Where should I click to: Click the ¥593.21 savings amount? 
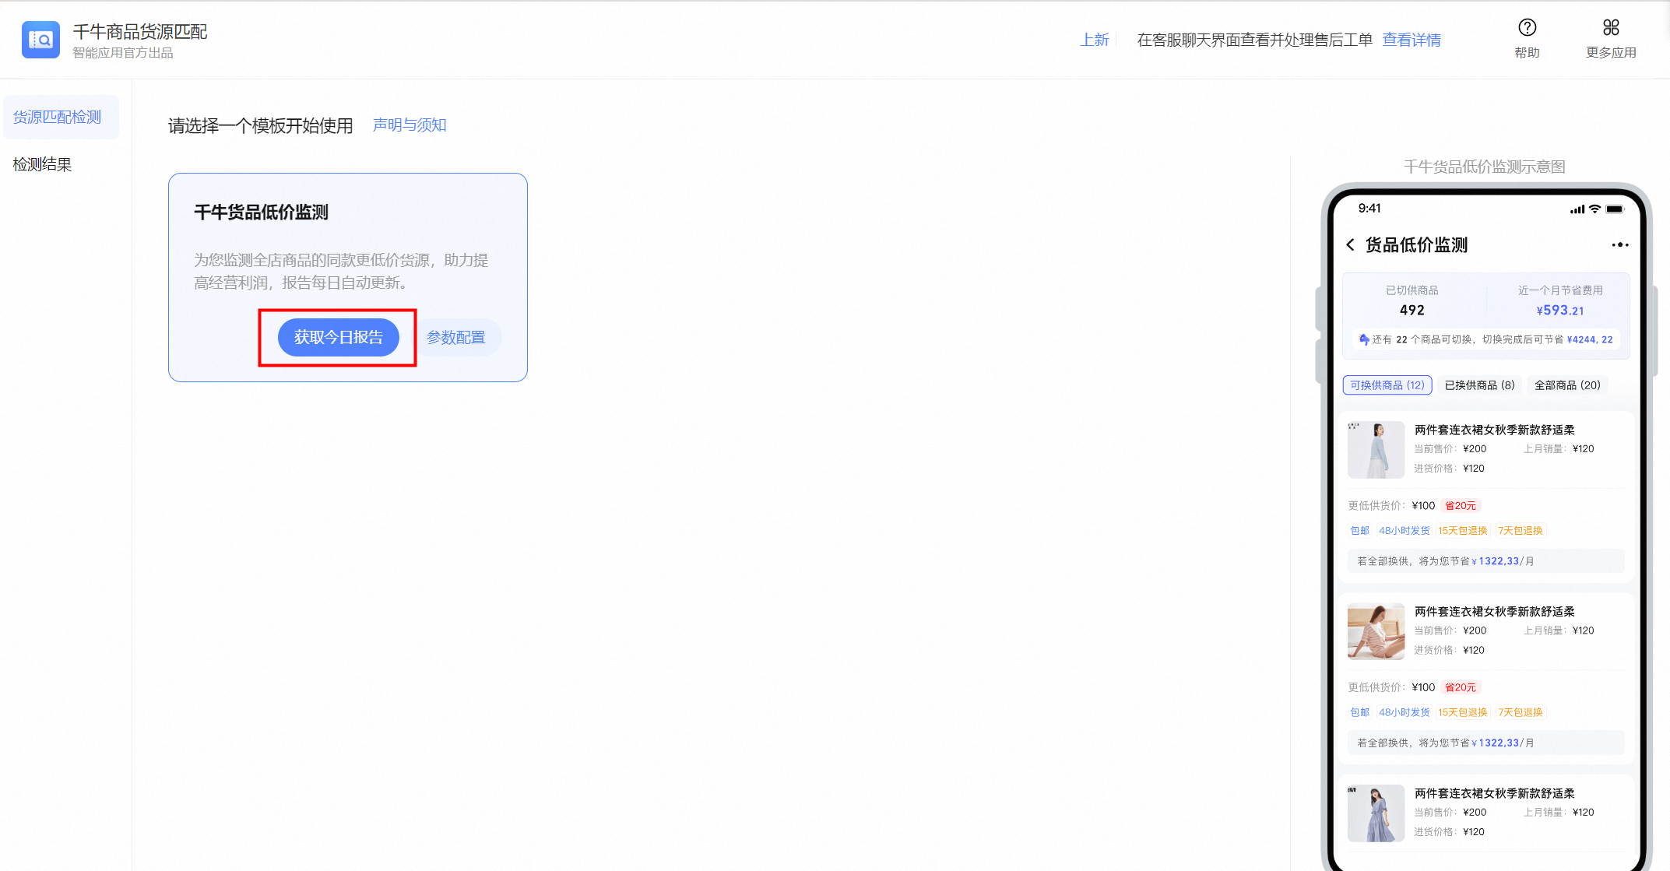coord(1559,310)
